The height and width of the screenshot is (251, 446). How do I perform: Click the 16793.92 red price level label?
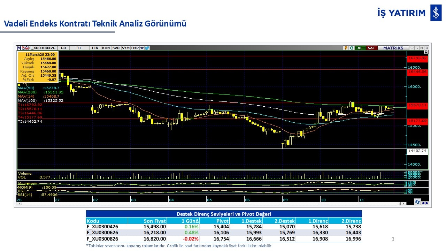pyautogui.click(x=417, y=58)
